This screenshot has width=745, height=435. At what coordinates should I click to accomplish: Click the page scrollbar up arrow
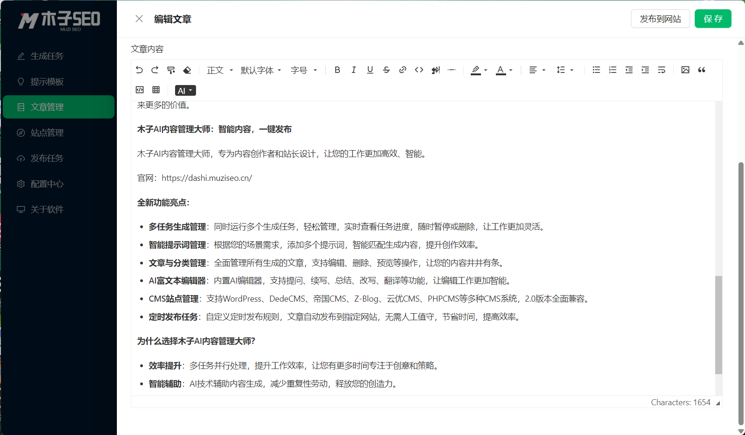741,43
